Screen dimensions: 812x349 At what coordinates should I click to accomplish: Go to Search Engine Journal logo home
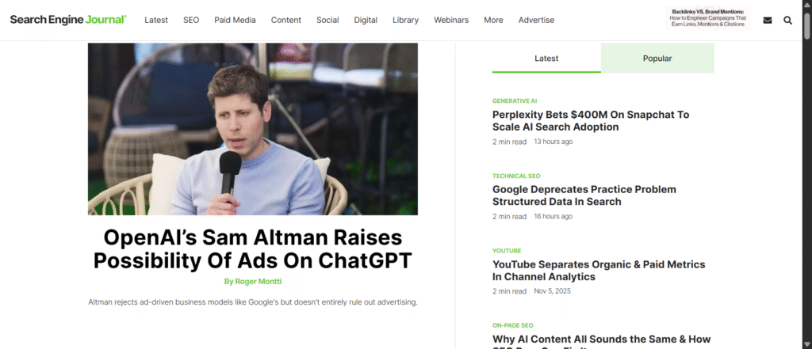click(68, 20)
